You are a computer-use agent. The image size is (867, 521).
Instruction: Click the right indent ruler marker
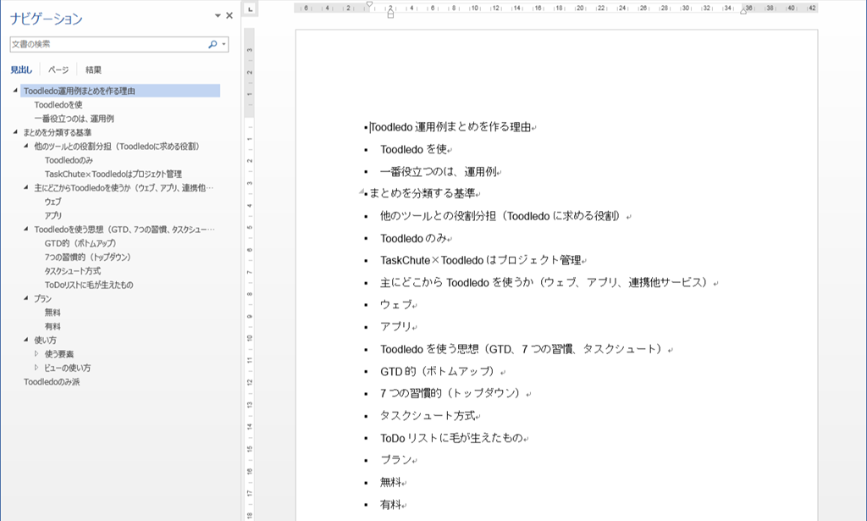(x=743, y=10)
